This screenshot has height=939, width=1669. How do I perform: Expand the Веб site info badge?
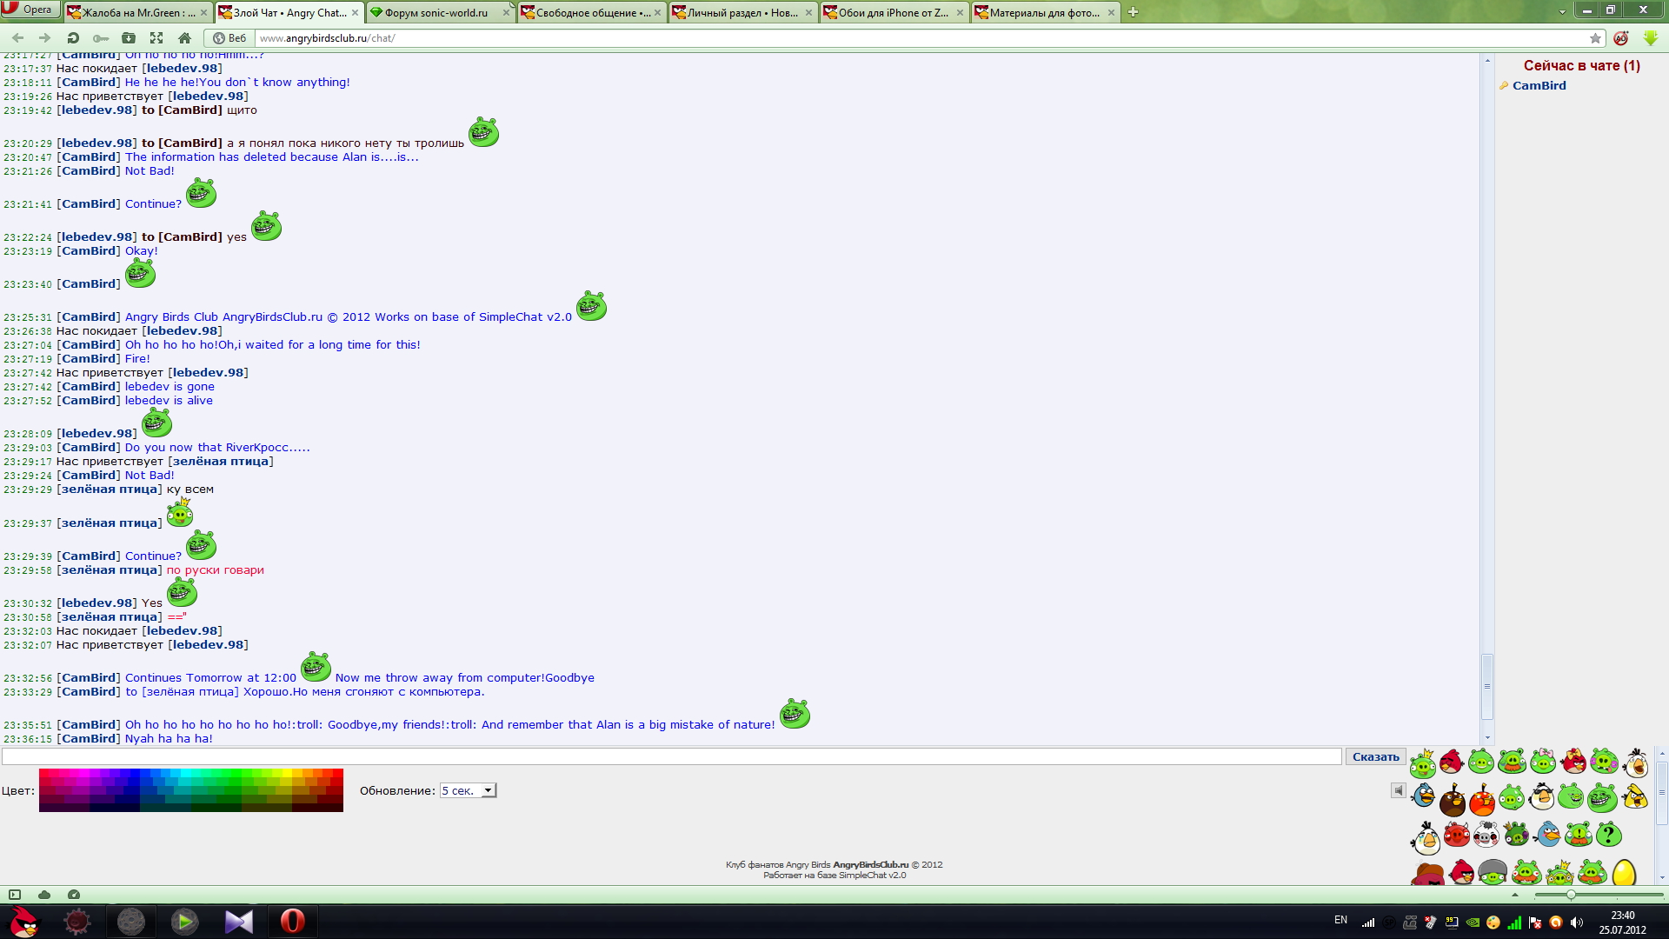(230, 38)
